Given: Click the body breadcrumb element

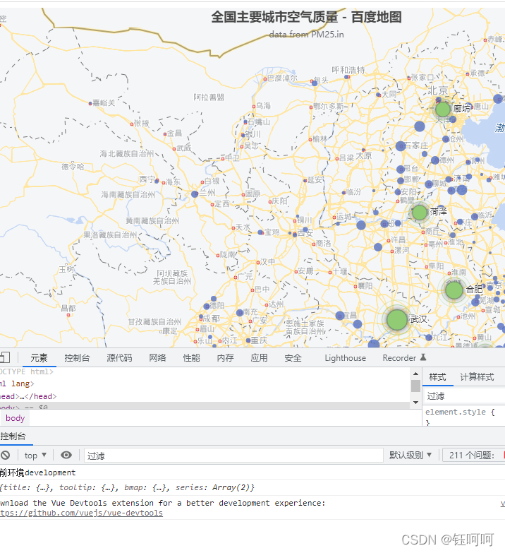Looking at the screenshot, I should [x=15, y=418].
